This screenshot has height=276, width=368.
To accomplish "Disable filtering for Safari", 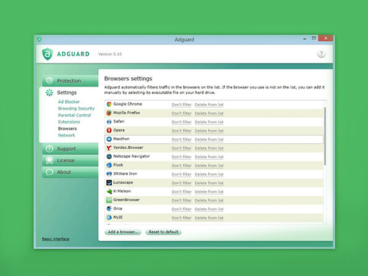I will pyautogui.click(x=182, y=122).
